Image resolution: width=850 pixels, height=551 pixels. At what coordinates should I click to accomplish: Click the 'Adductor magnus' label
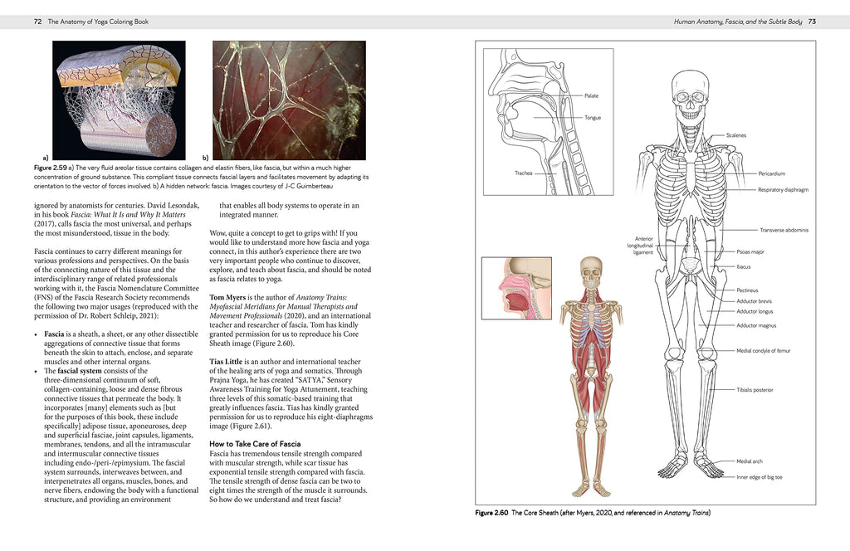(756, 325)
